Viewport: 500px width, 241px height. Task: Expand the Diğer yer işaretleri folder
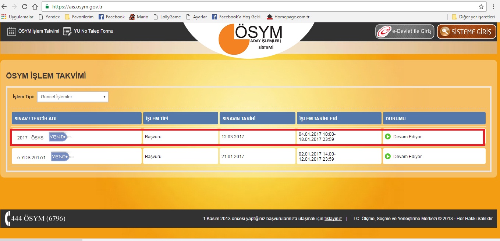click(x=473, y=17)
